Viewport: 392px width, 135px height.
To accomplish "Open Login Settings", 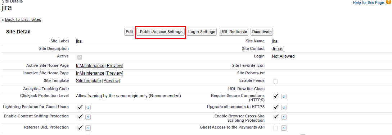I will pyautogui.click(x=202, y=32).
